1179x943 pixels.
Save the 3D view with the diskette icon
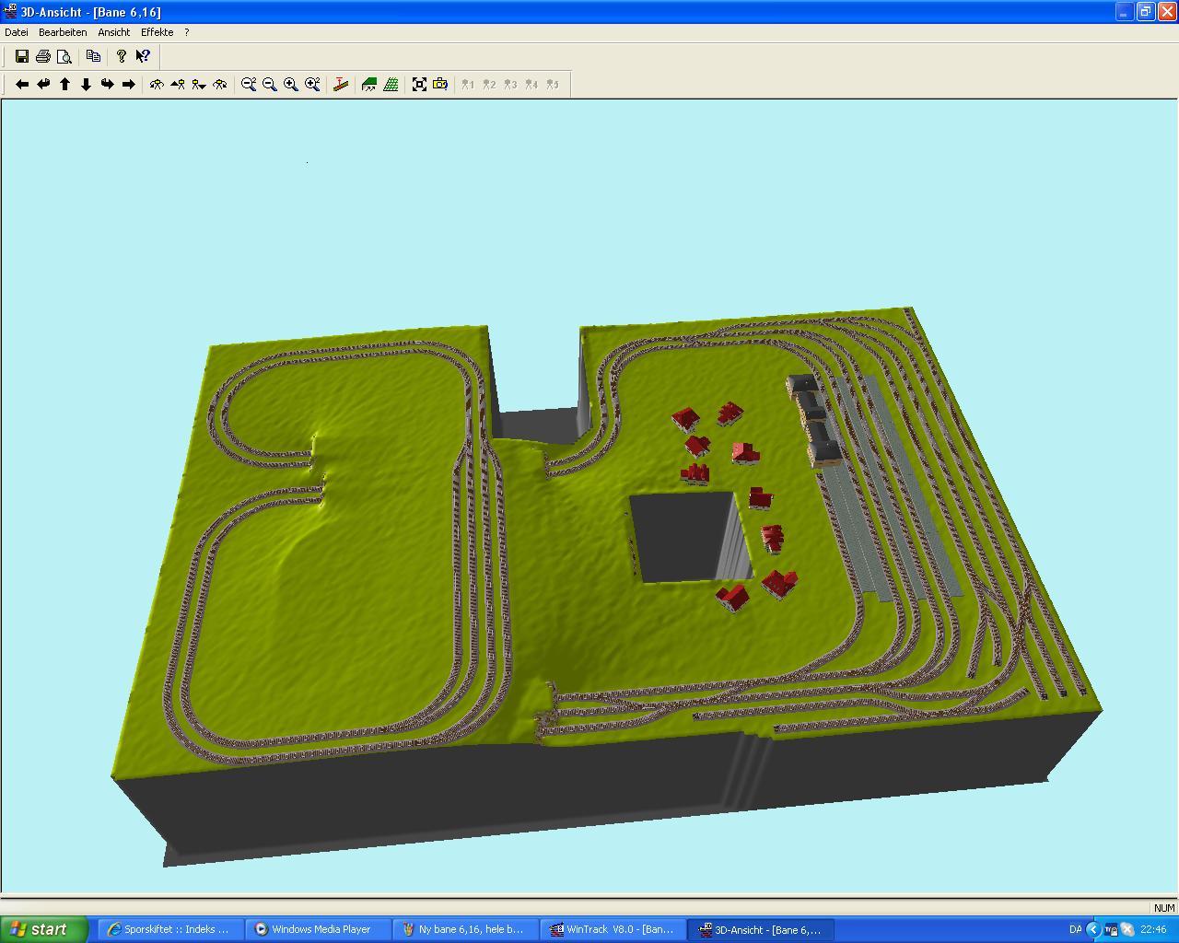pyautogui.click(x=22, y=56)
